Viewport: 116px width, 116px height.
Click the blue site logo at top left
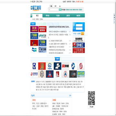pos(36,8)
